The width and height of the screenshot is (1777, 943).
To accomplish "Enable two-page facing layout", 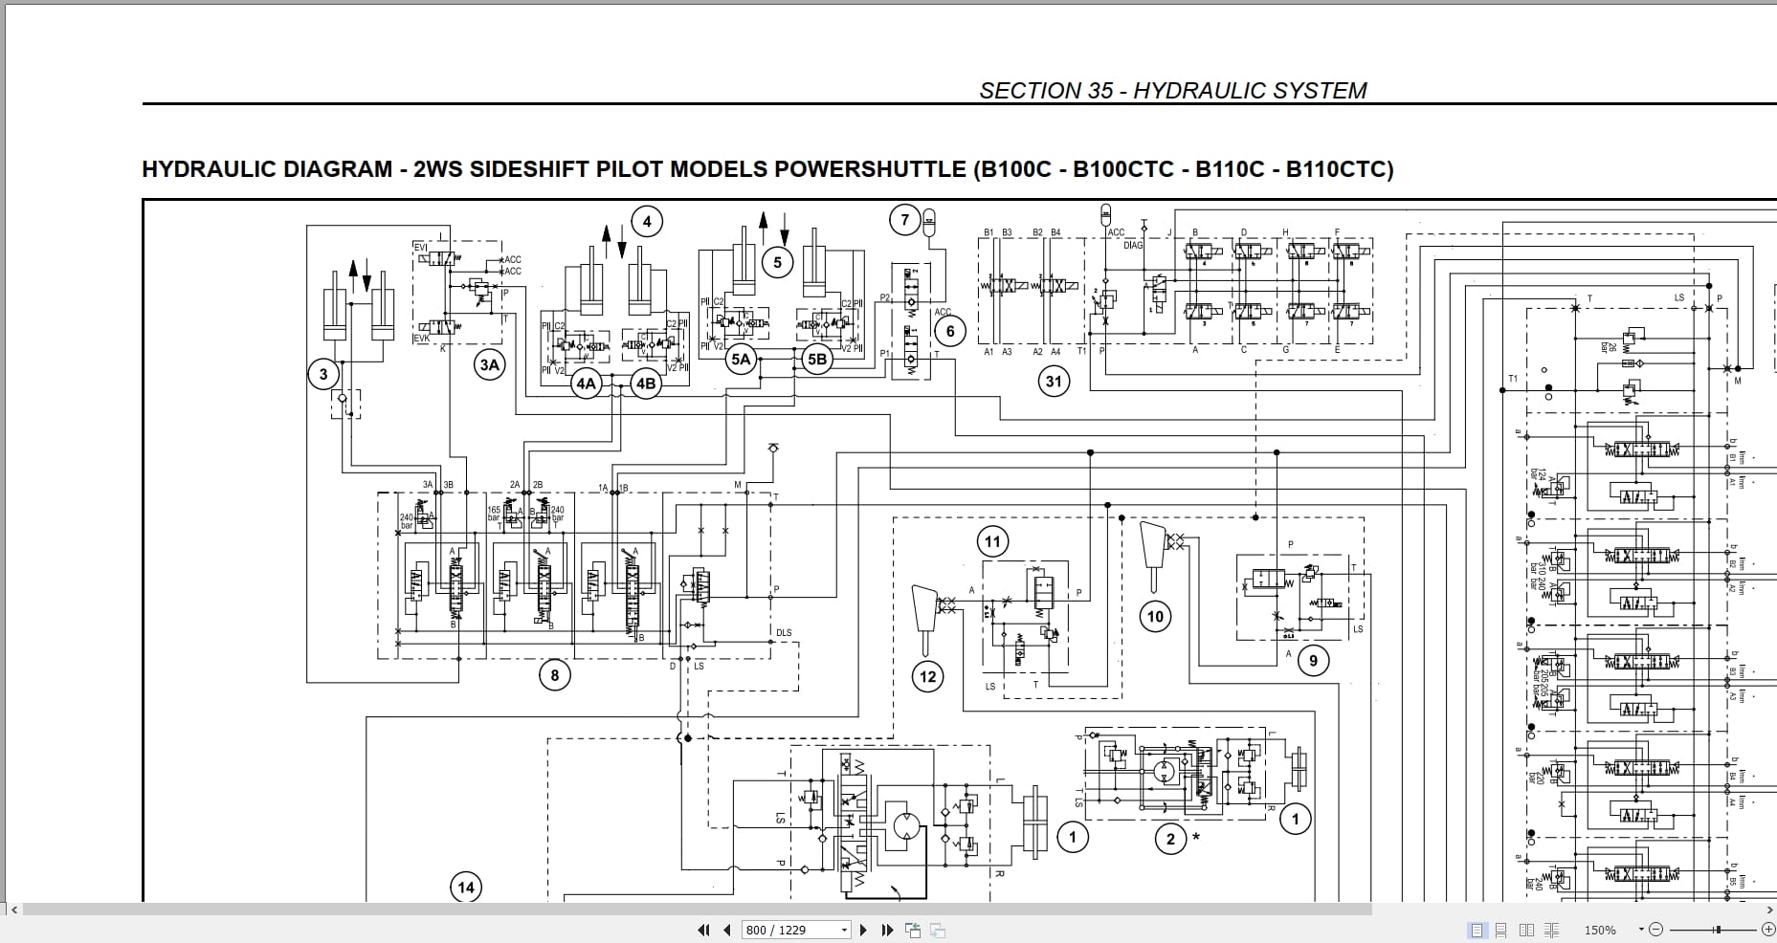I will point(1526,929).
